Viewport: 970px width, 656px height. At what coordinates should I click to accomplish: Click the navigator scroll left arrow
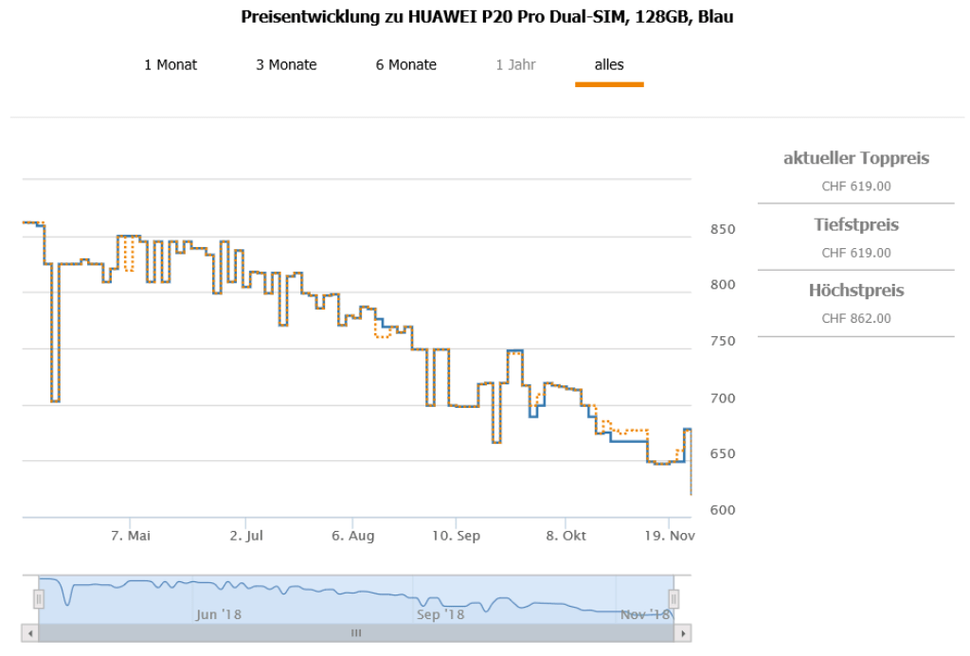pyautogui.click(x=30, y=633)
